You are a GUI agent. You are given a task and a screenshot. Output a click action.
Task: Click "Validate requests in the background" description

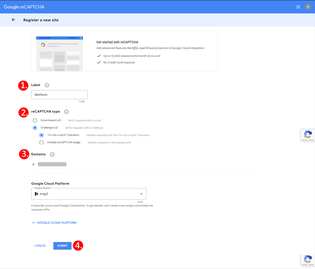109,142
